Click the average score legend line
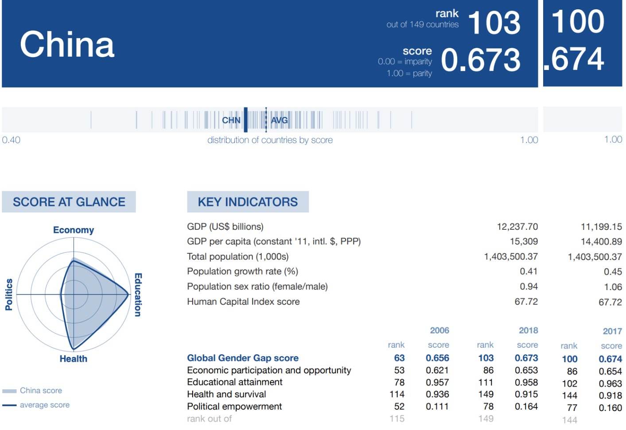Image resolution: width=626 pixels, height=430 pixels. tap(9, 405)
